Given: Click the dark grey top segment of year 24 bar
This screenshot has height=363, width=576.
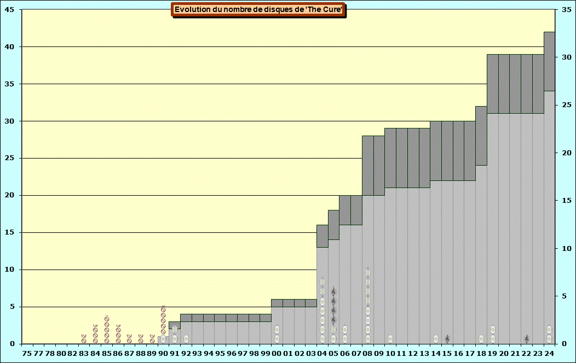Looking at the screenshot, I should [549, 61].
